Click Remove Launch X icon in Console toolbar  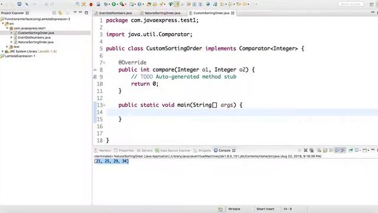(306, 150)
